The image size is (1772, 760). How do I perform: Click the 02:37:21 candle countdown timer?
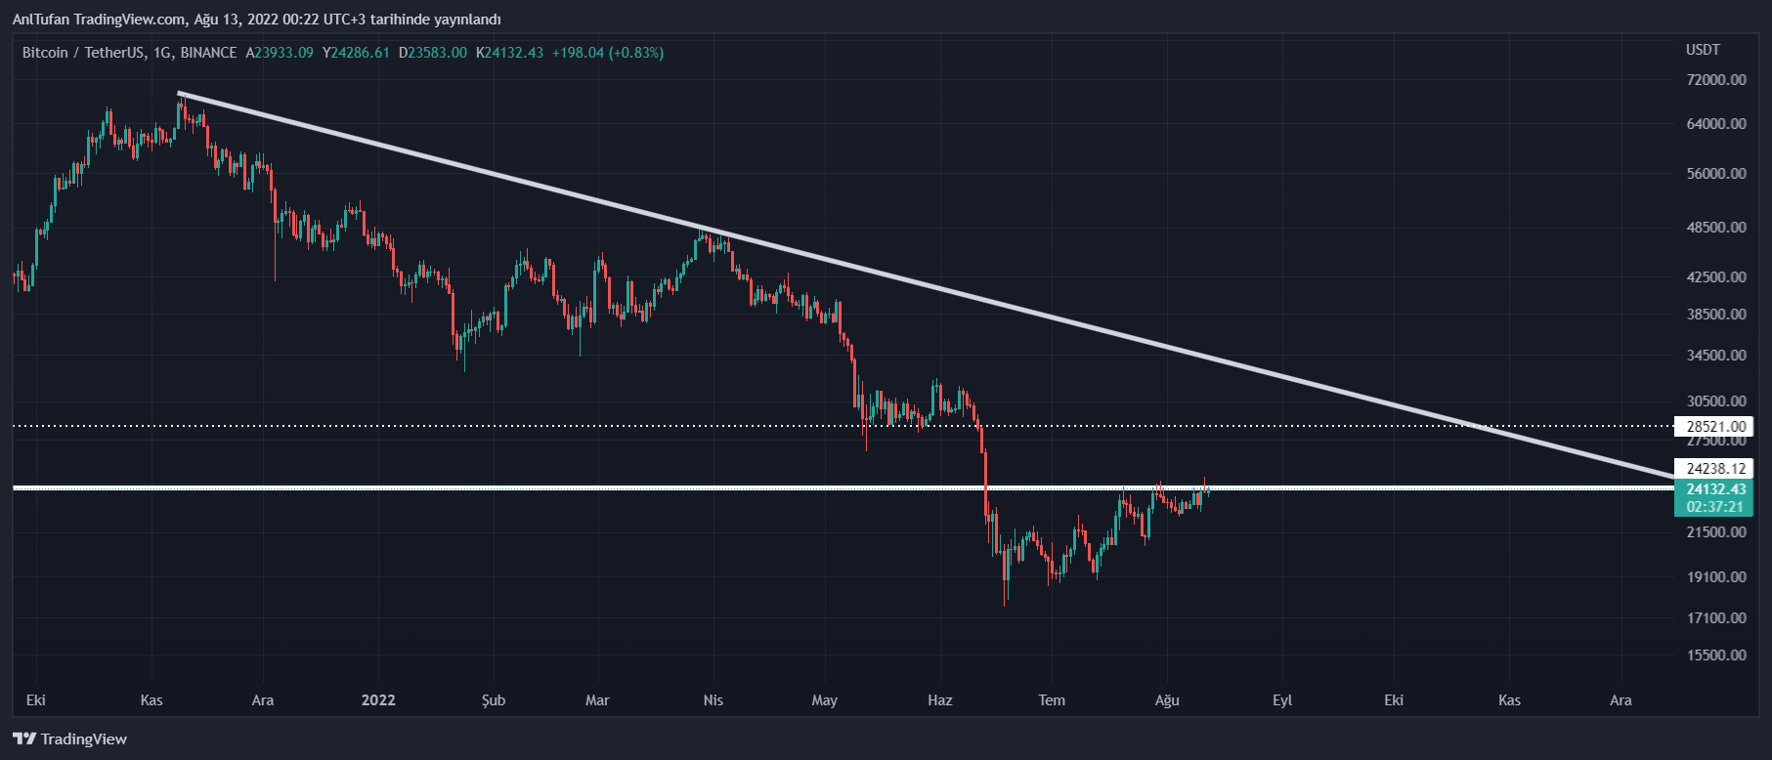point(1715,507)
